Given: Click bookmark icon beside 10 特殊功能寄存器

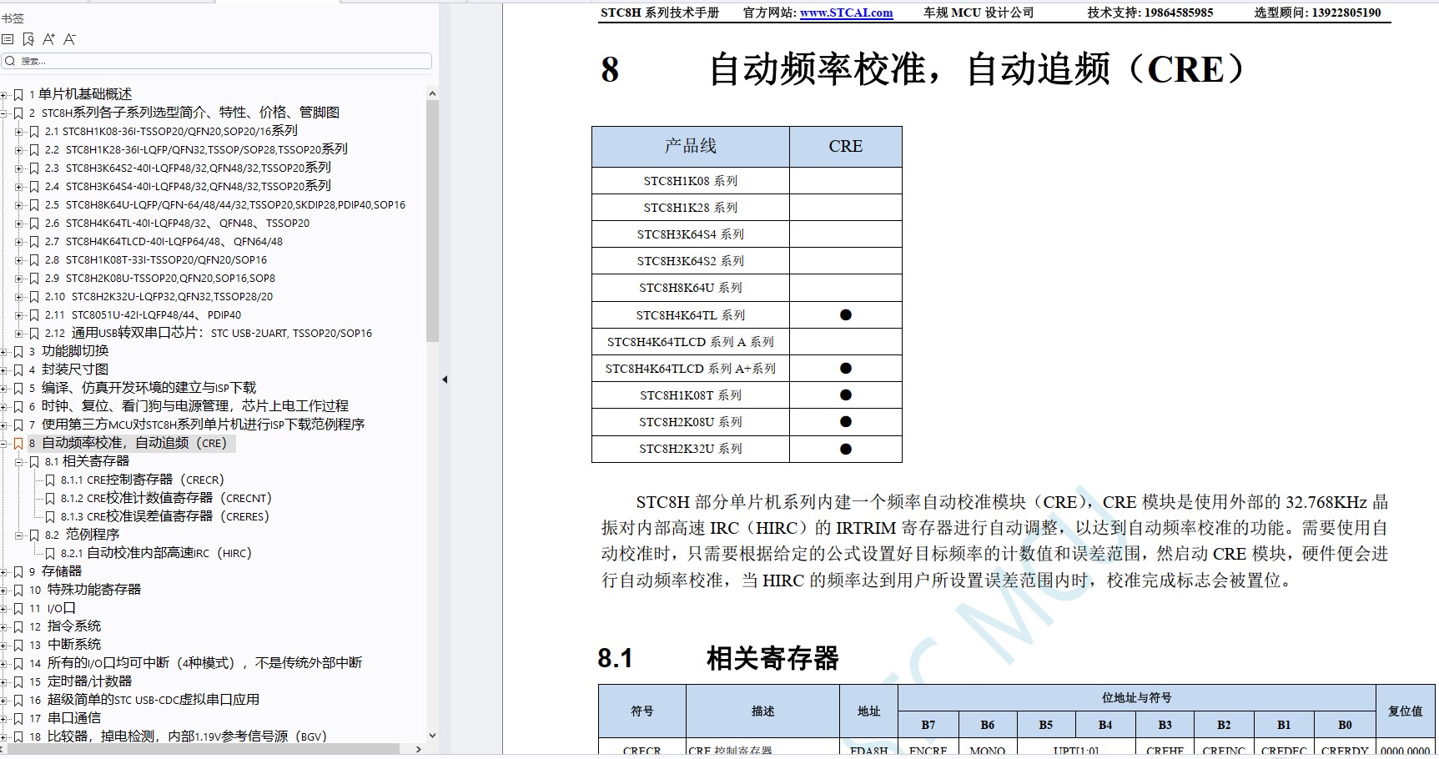Looking at the screenshot, I should tap(18, 591).
